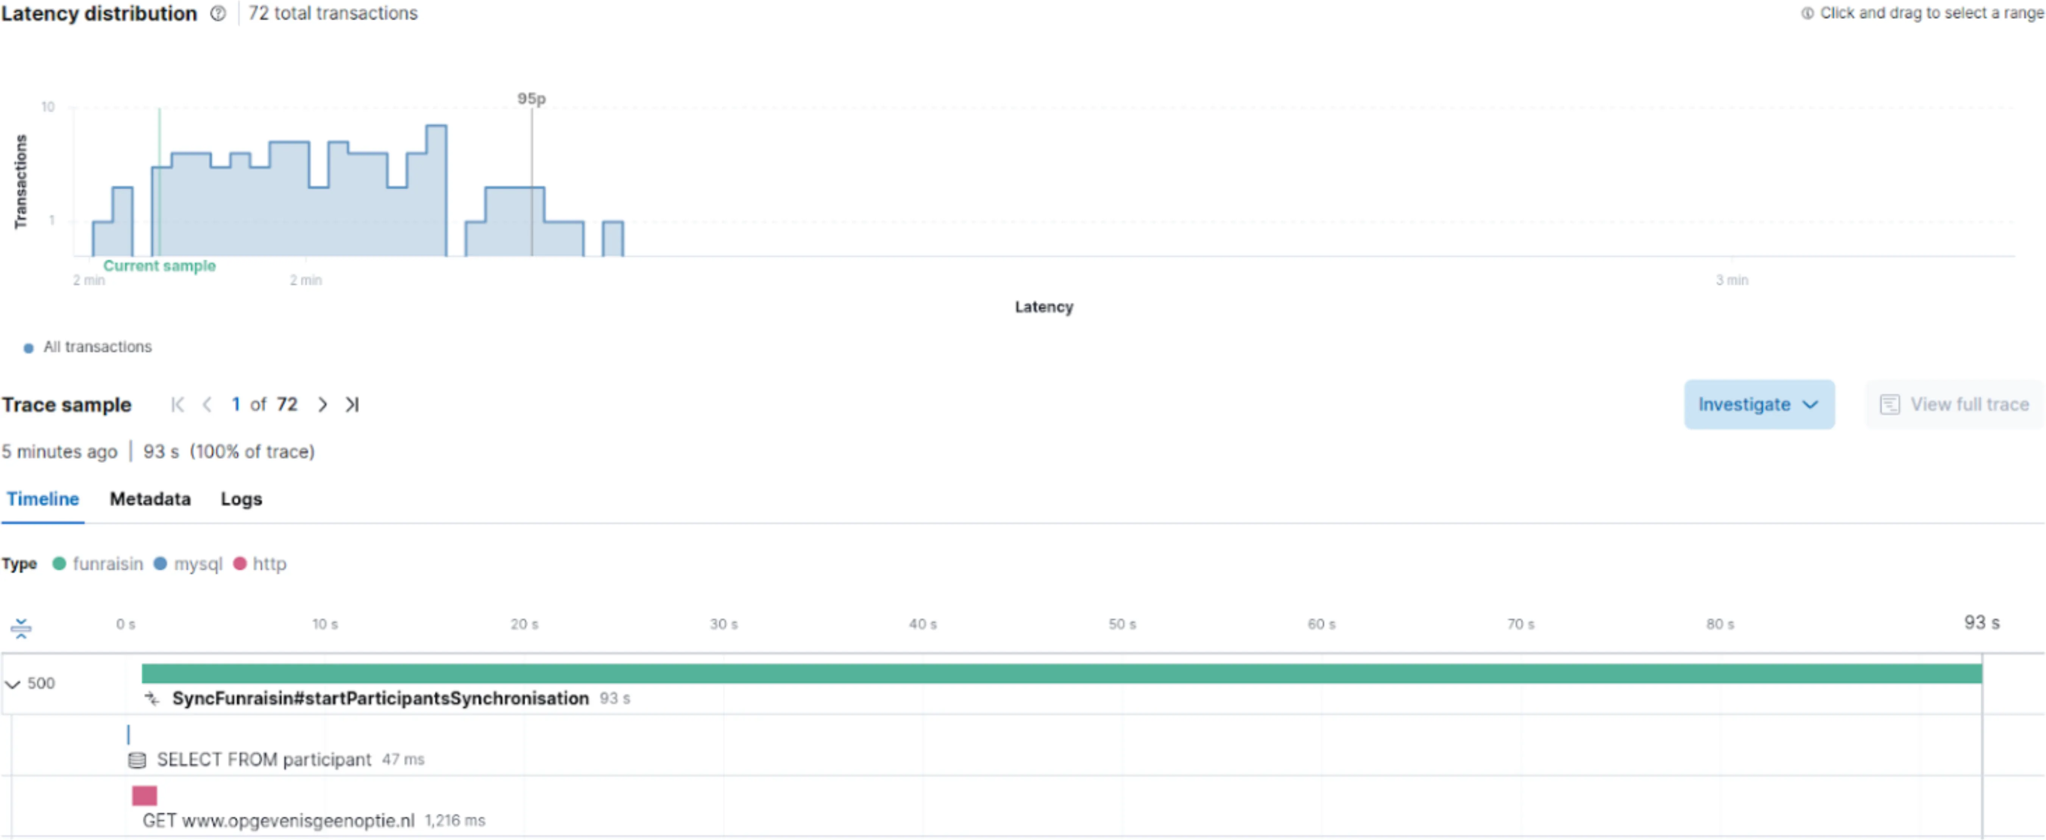Click the 5 minutes ago timestamp

[59, 452]
